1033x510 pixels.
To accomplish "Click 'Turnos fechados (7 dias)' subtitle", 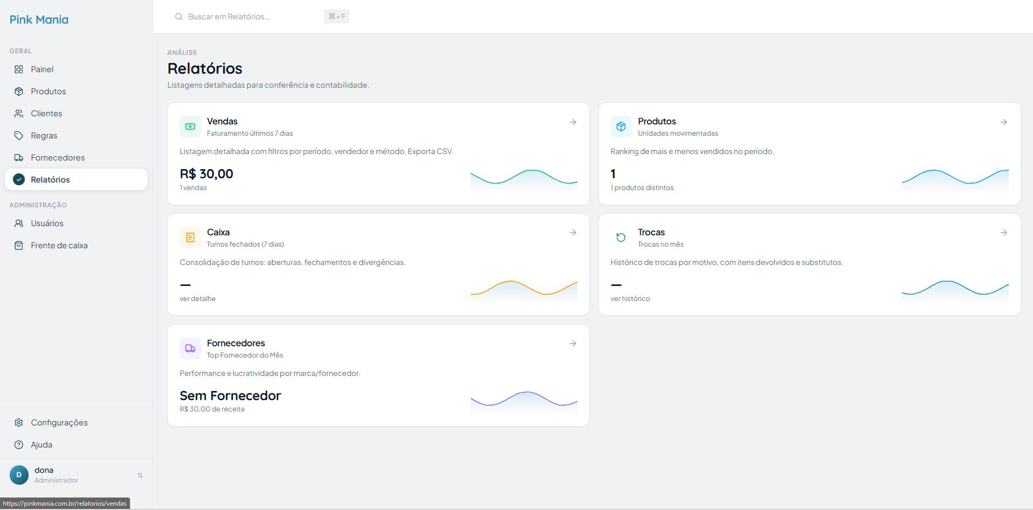I will tap(245, 244).
